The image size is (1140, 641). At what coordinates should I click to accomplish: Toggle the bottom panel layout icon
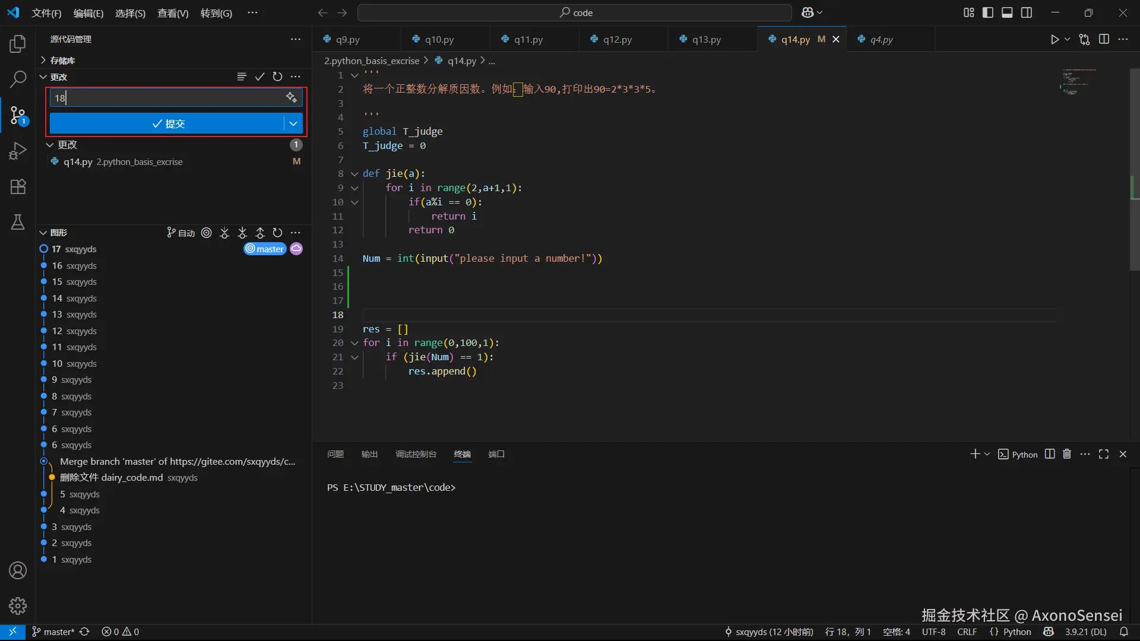click(1007, 12)
